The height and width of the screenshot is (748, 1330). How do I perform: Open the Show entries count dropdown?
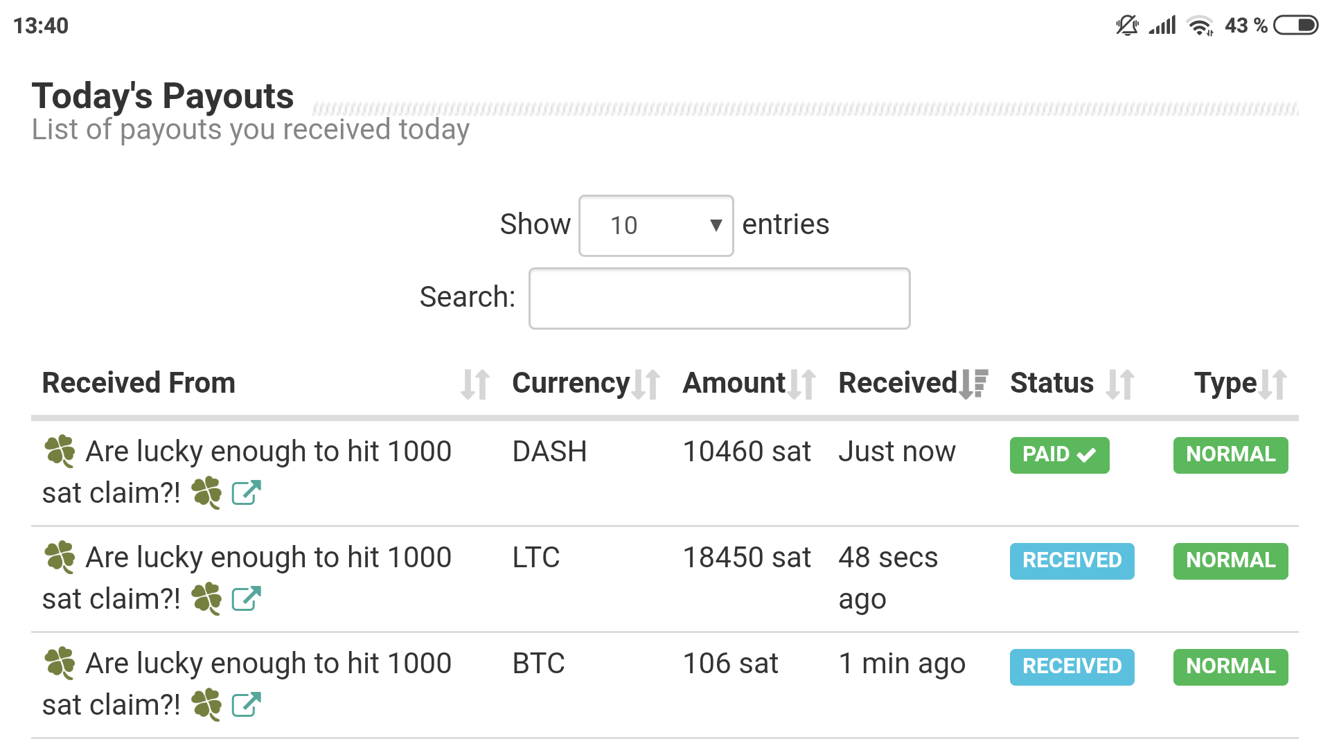(x=655, y=226)
